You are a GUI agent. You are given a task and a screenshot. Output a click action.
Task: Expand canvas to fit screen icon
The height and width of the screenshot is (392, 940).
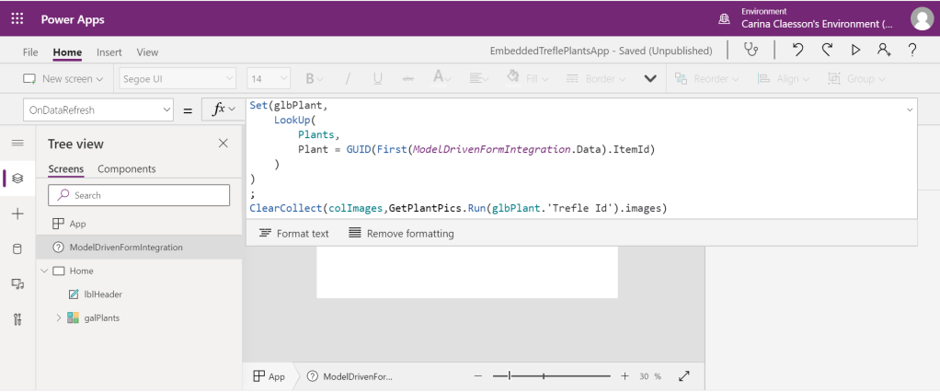683,376
